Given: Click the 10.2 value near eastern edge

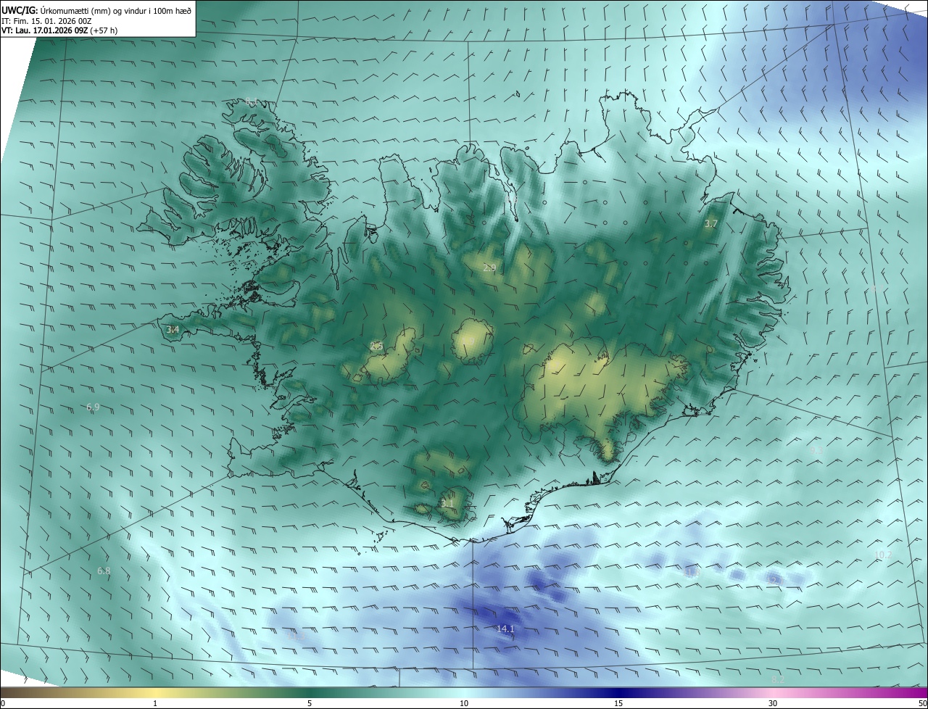Looking at the screenshot, I should [x=882, y=555].
